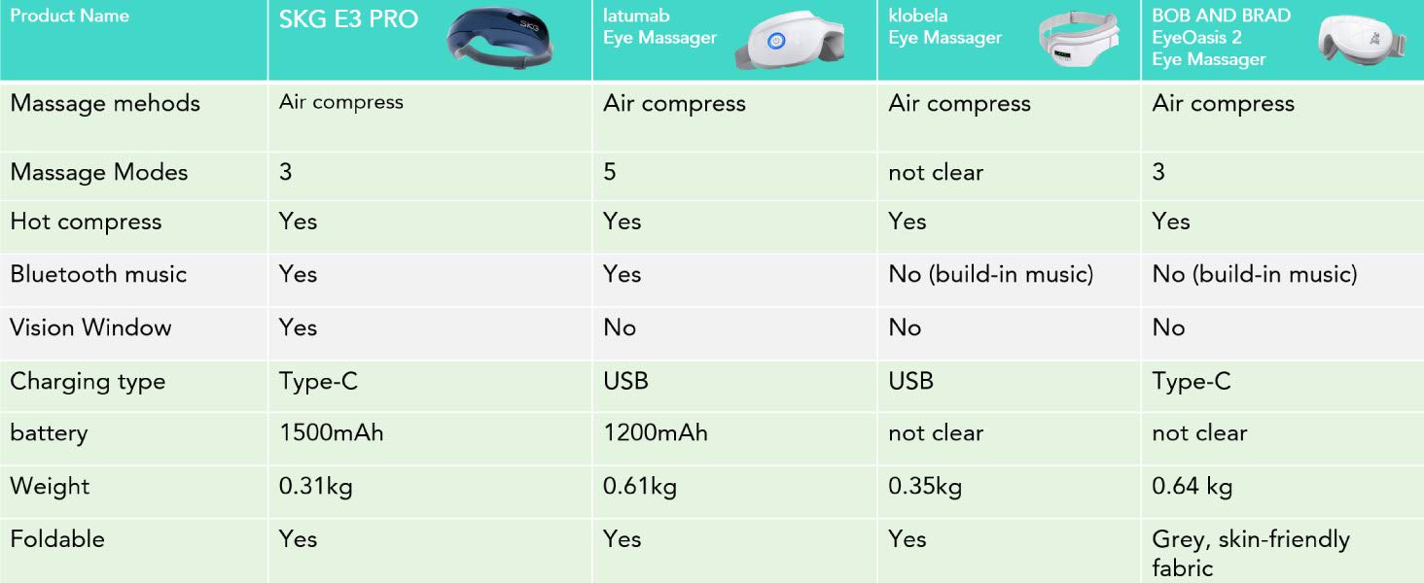Click the "Grey, skin-friendly fabric" cell

pyautogui.click(x=1251, y=553)
